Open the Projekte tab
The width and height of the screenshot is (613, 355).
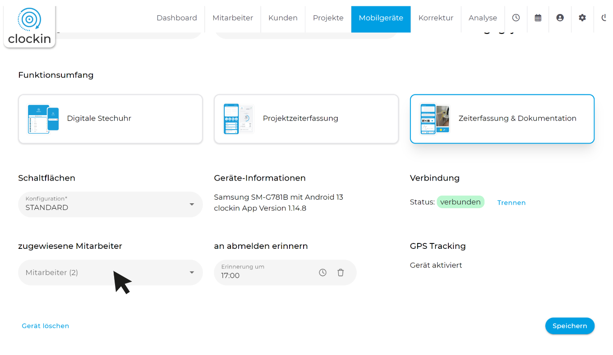[x=328, y=18]
